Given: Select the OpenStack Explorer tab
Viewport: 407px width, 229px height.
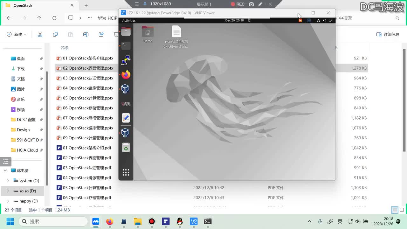Looking at the screenshot, I should (x=40, y=5).
